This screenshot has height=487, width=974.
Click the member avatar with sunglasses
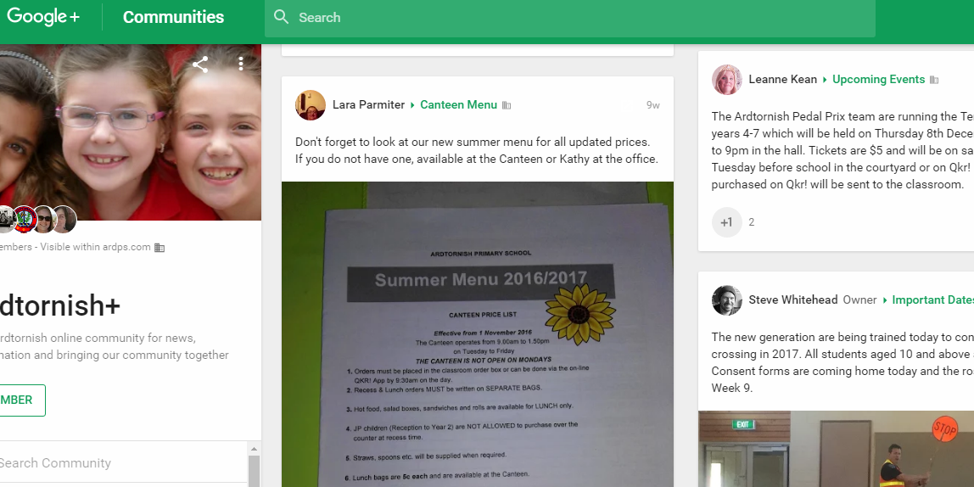coord(44,219)
